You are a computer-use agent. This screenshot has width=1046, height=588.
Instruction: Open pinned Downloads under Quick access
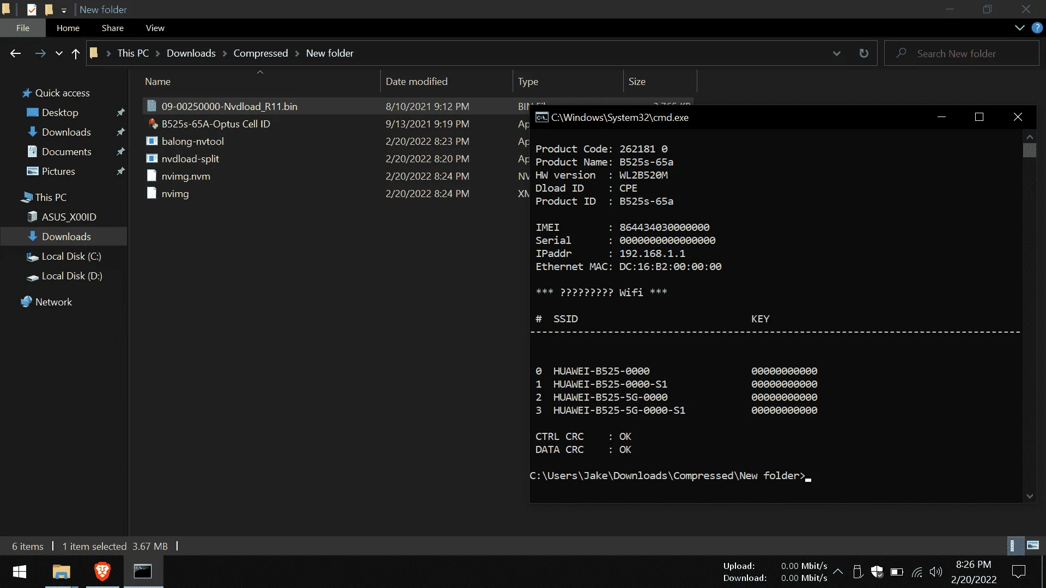click(x=66, y=132)
